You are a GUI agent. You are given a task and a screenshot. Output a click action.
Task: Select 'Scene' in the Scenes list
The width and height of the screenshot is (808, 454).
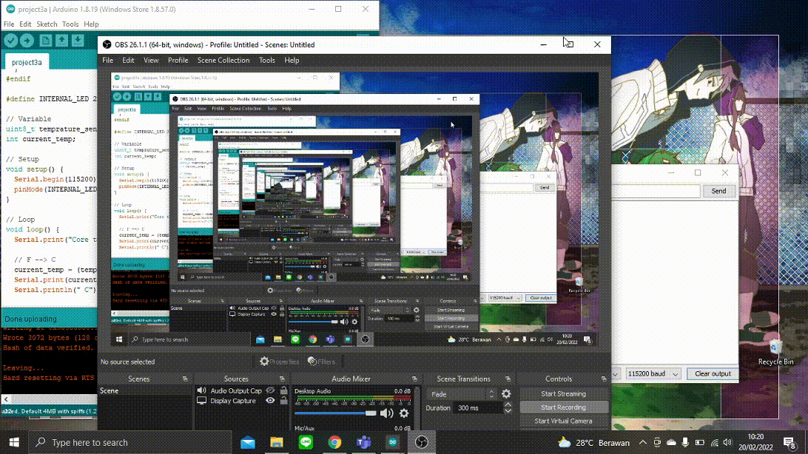coord(145,390)
